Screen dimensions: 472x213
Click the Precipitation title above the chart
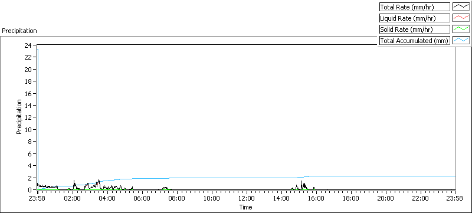[x=19, y=31]
